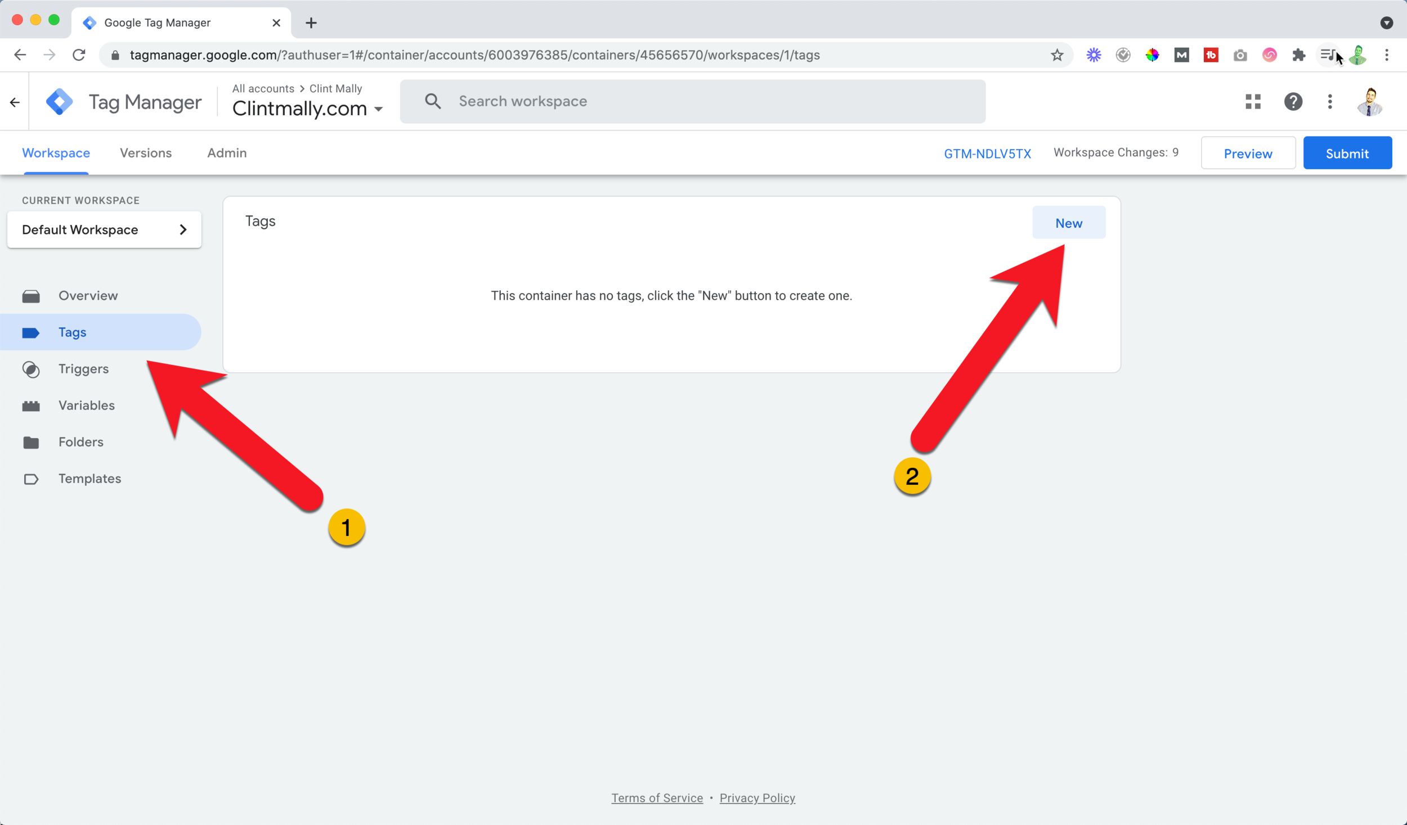Select Templates in the sidebar
This screenshot has width=1407, height=825.
100,479
